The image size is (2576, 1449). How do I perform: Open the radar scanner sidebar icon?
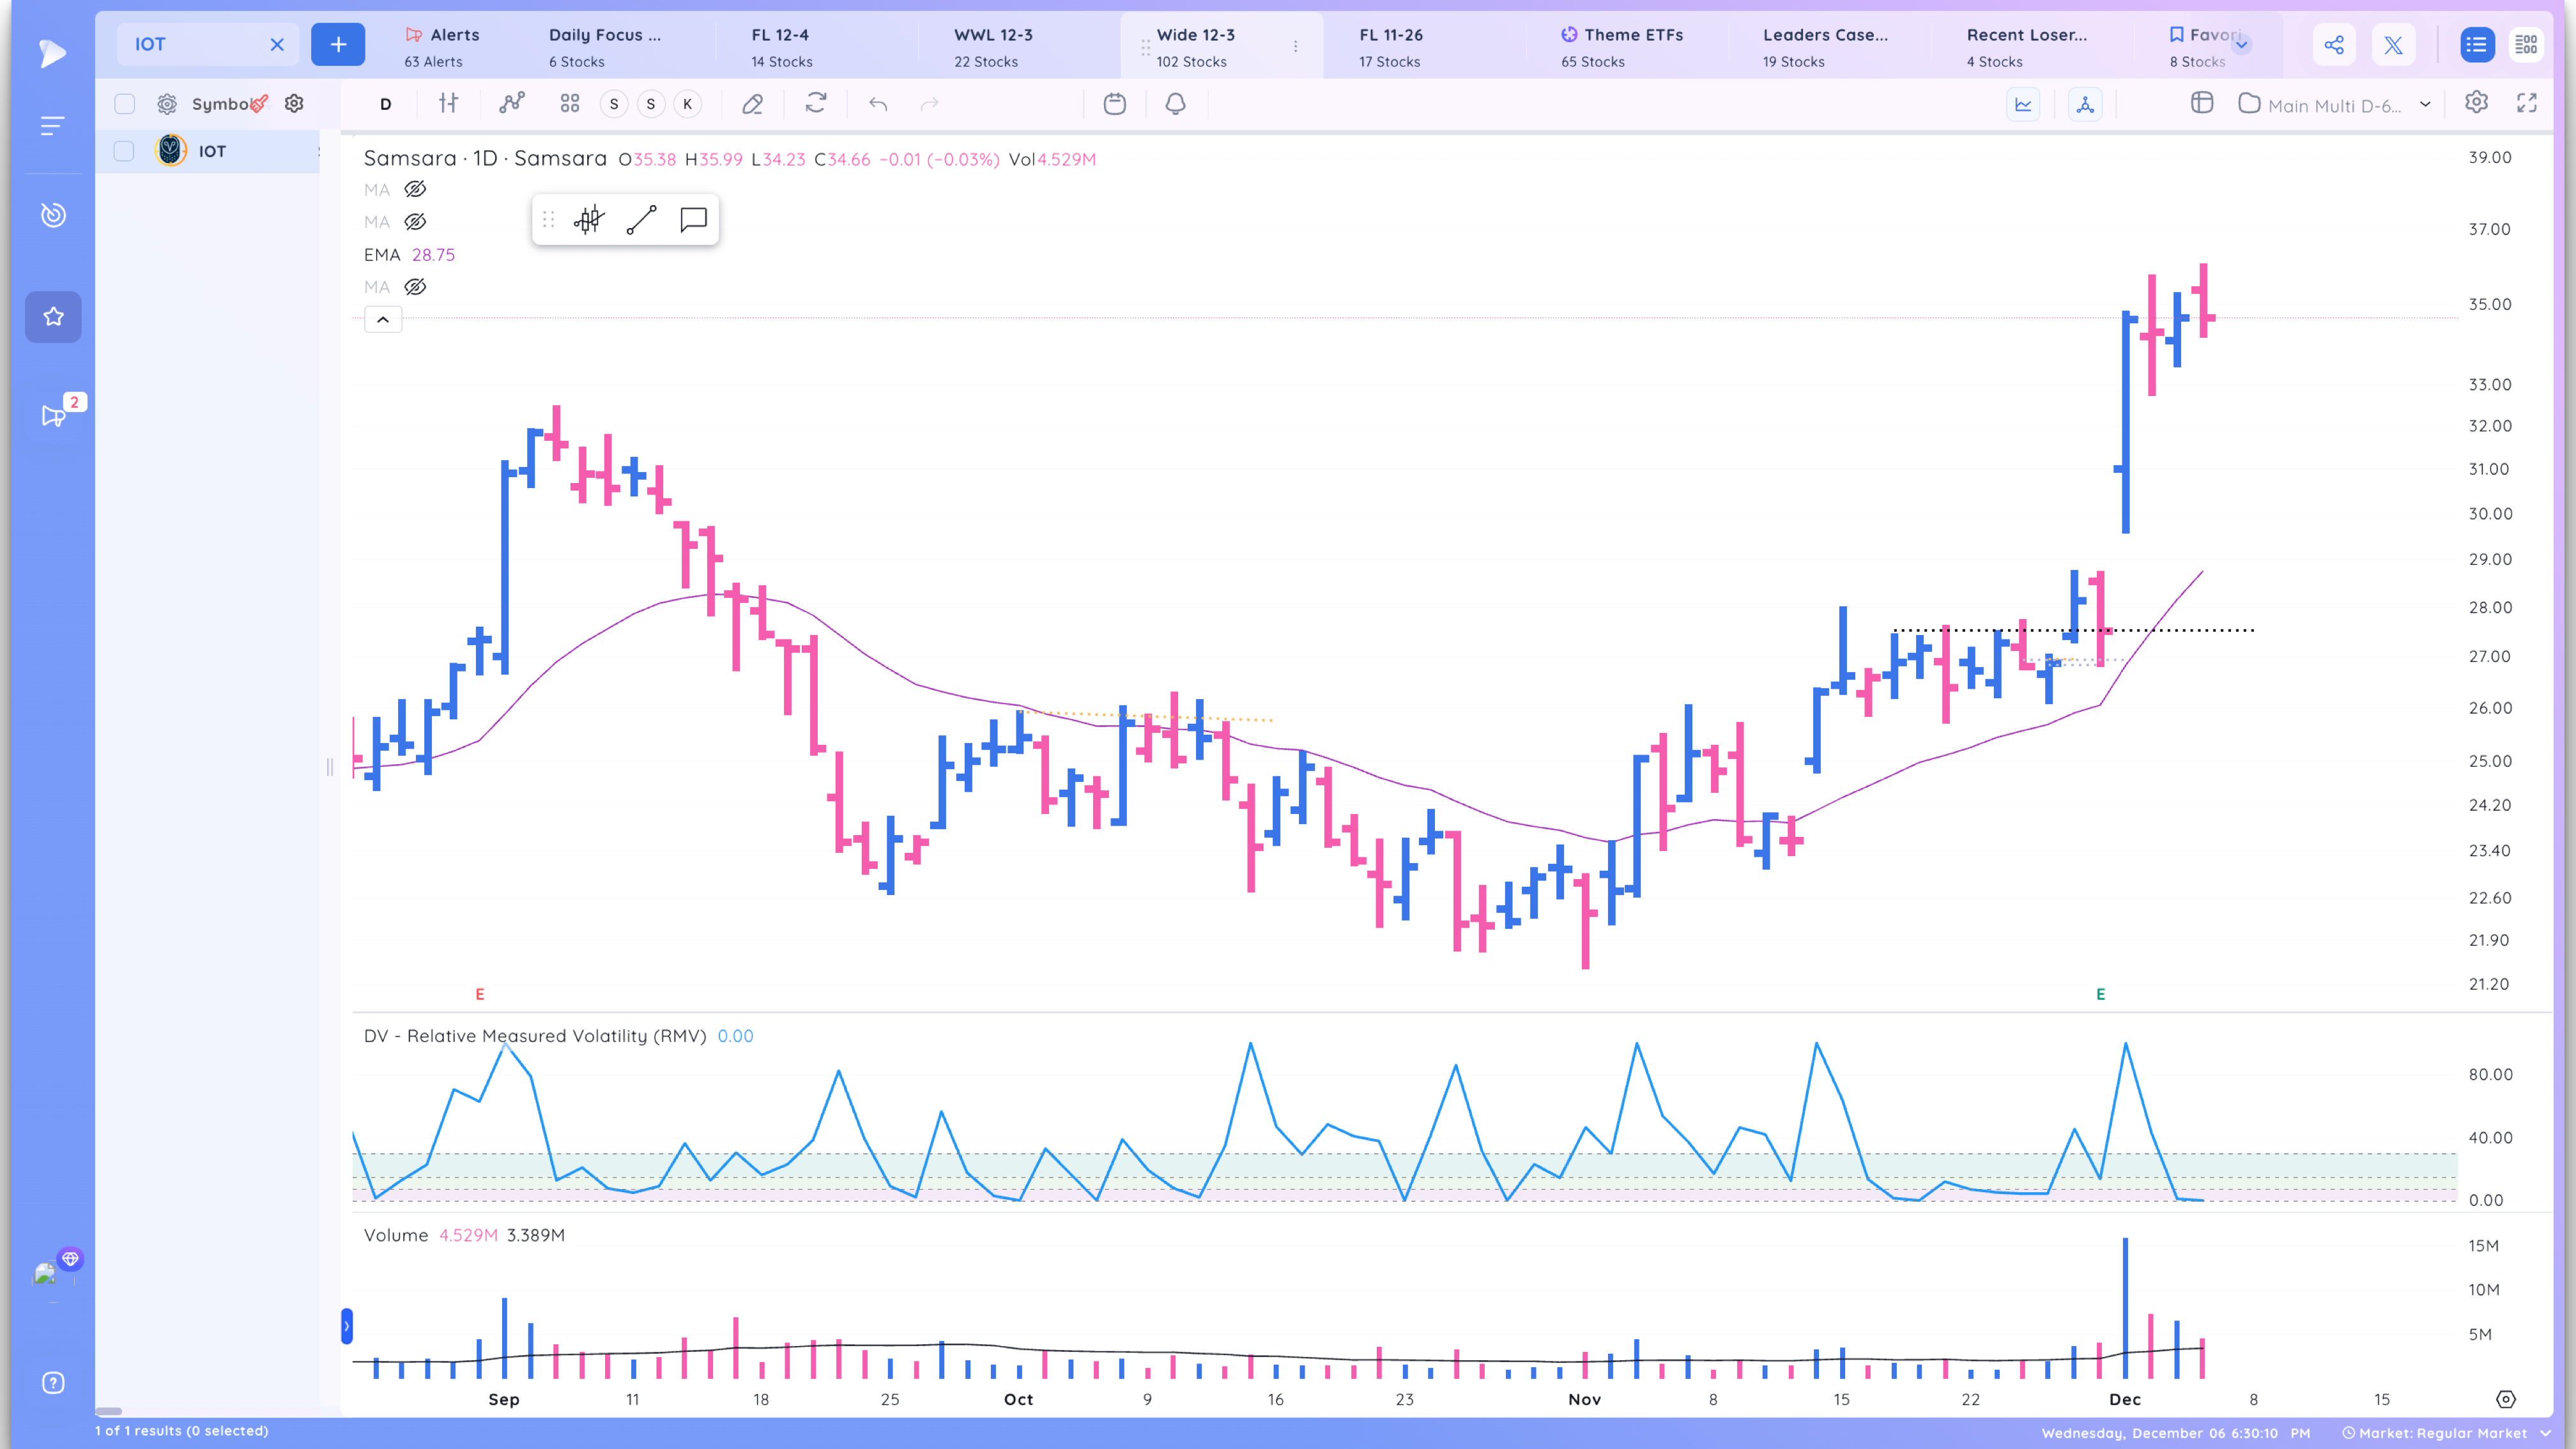tap(53, 214)
